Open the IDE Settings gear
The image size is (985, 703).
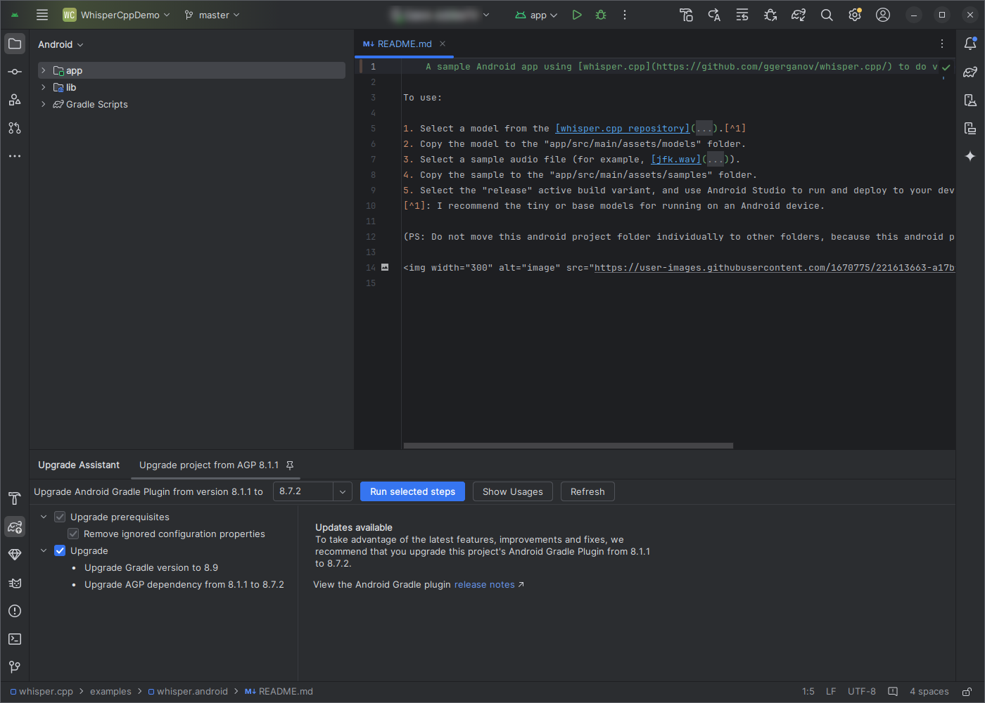click(x=855, y=14)
